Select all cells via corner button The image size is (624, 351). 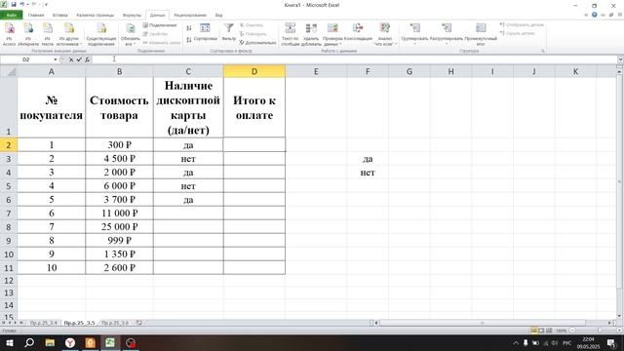(x=9, y=71)
